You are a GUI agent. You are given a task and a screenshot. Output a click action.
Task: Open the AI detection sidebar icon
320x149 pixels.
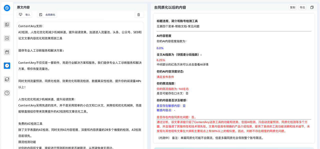pyautogui.click(x=7, y=38)
